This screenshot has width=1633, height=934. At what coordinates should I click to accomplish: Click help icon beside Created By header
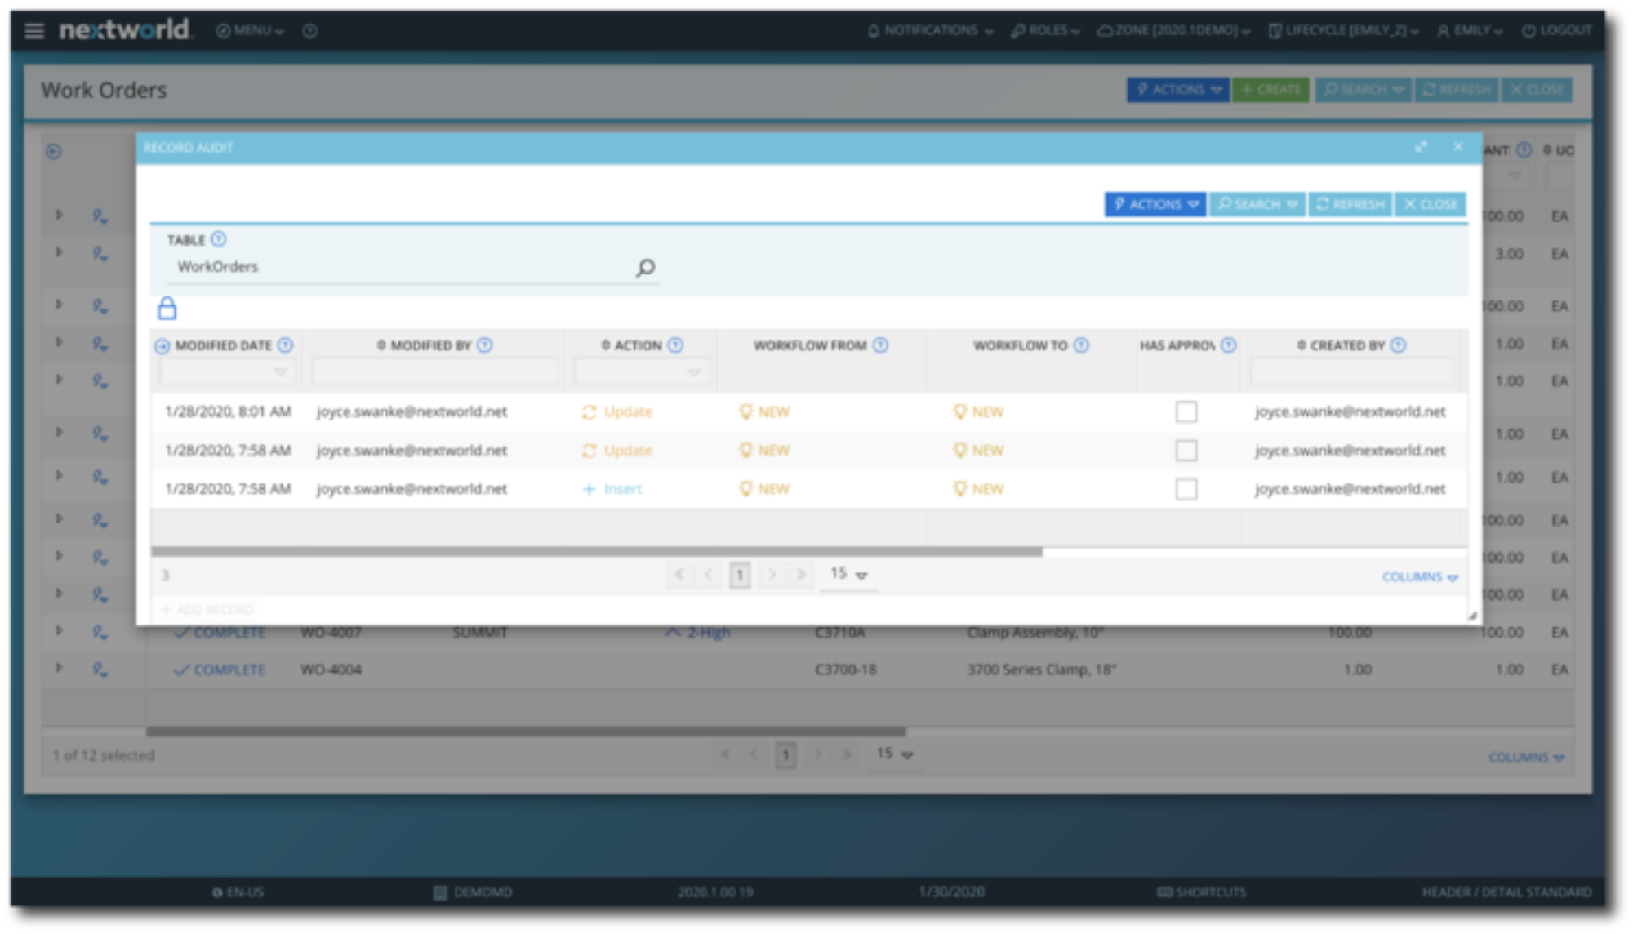(x=1399, y=345)
